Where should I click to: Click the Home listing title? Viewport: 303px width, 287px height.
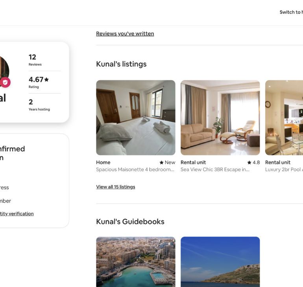click(103, 162)
